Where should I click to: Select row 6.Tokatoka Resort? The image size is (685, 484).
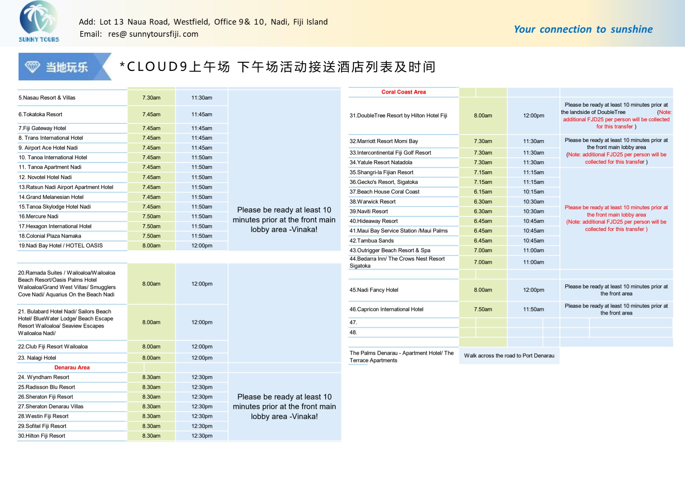pos(40,114)
